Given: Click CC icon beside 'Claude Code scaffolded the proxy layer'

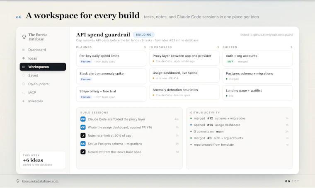Looking at the screenshot, I should coord(83,119).
